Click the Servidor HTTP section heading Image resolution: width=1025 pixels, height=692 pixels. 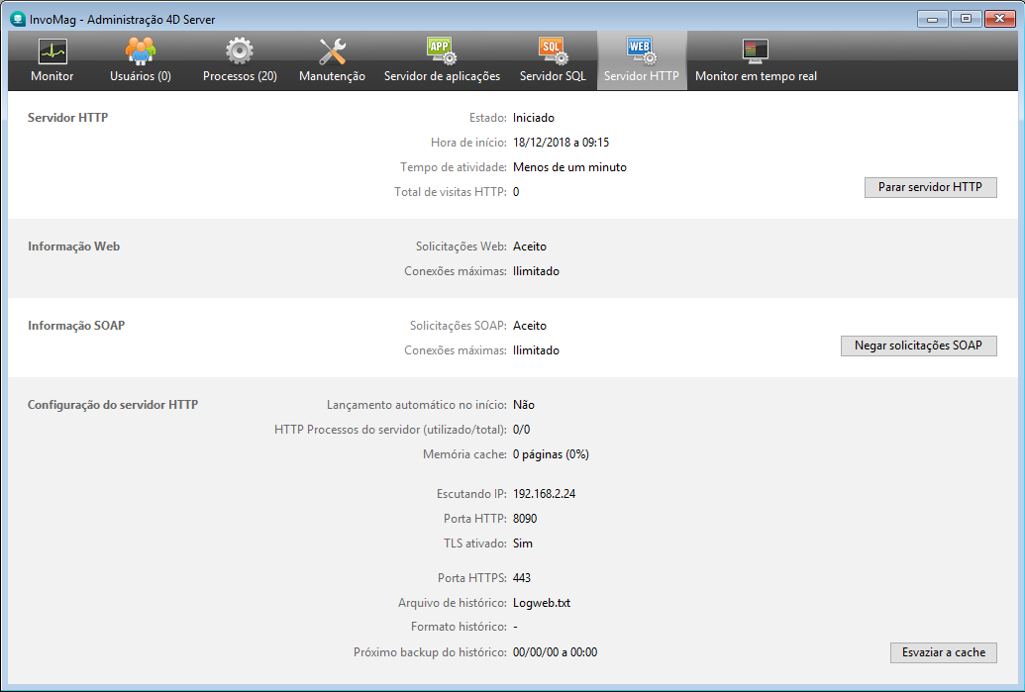click(68, 118)
